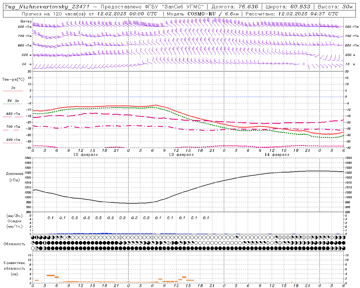Click the Высота: 30м value

335,7
